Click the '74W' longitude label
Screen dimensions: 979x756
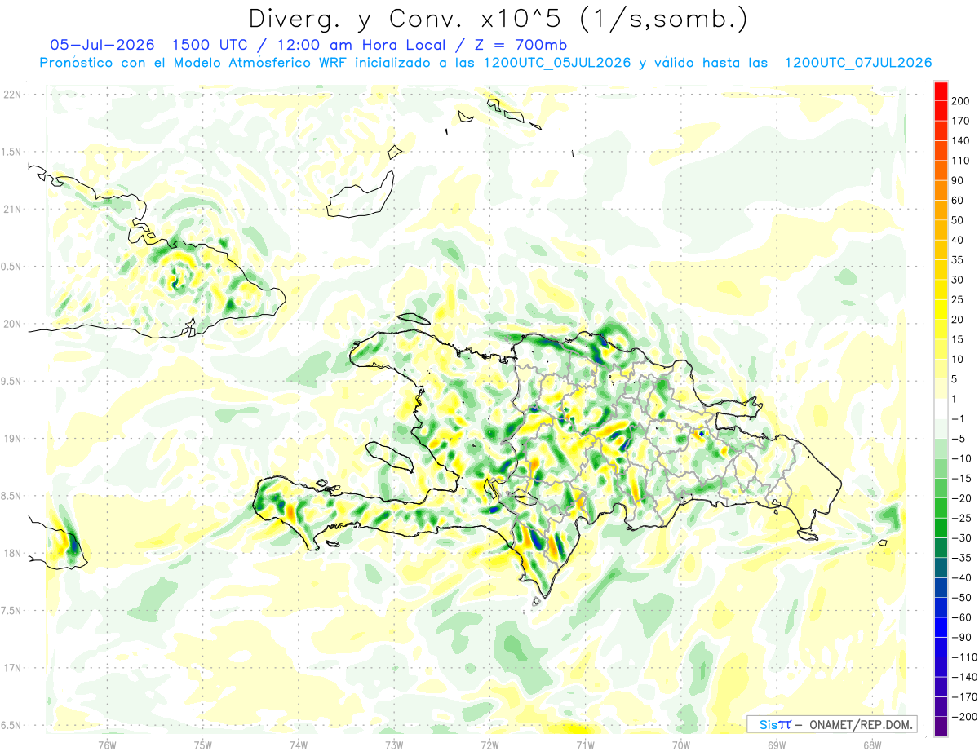pyautogui.click(x=299, y=745)
